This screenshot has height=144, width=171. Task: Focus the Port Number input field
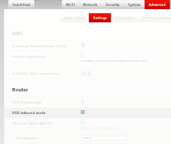105,138
